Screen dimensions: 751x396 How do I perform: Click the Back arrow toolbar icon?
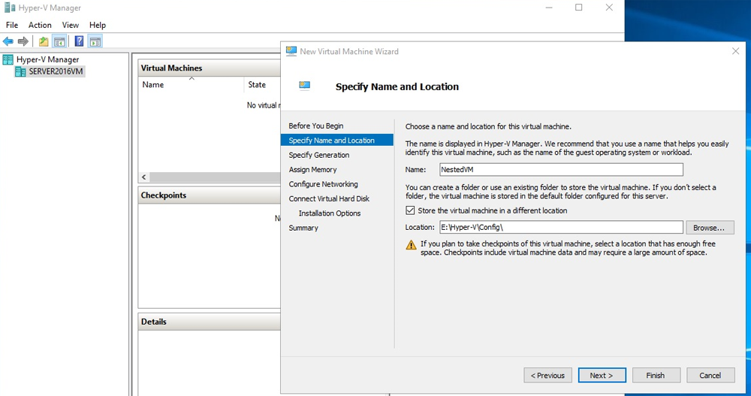pos(8,42)
